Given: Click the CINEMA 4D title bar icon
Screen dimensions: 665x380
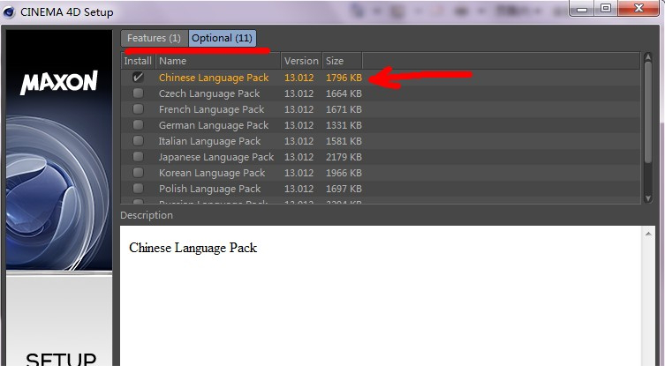Looking at the screenshot, I should coord(9,11).
